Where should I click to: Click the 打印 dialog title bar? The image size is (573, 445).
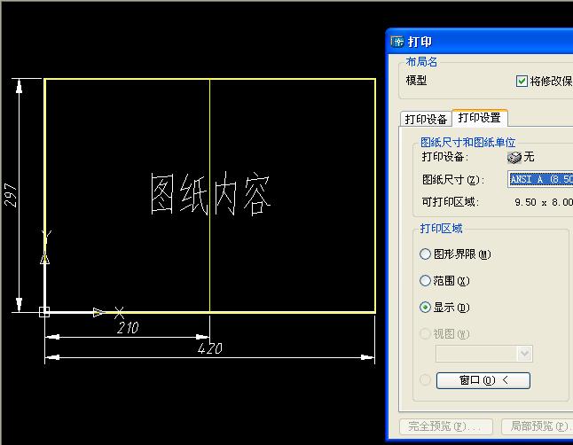[x=480, y=42]
